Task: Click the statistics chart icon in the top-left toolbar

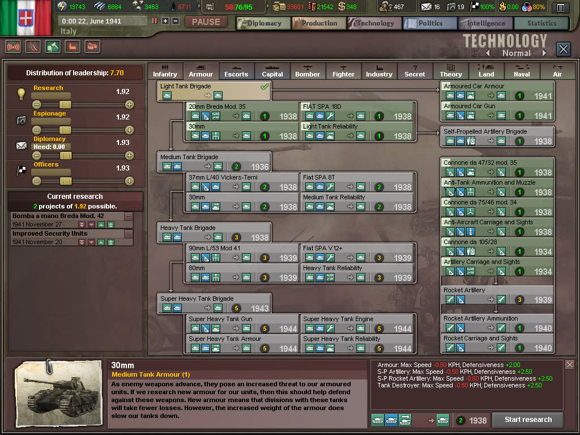Action: pos(92,47)
